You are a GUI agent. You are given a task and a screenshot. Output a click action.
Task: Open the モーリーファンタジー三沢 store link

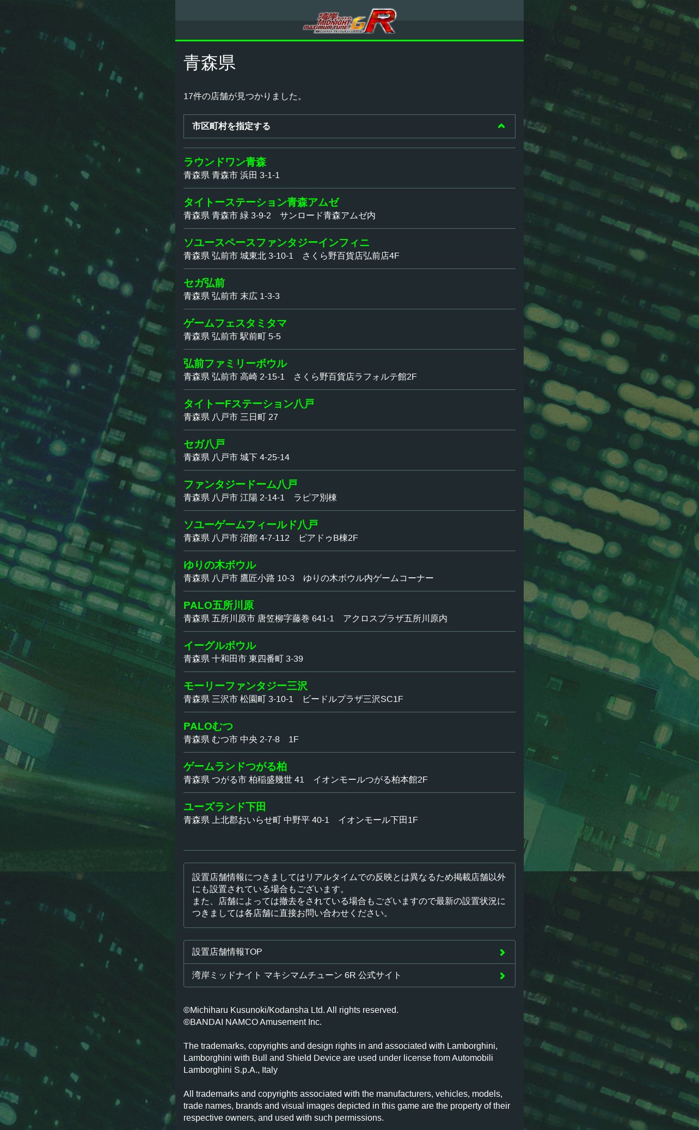(x=246, y=686)
